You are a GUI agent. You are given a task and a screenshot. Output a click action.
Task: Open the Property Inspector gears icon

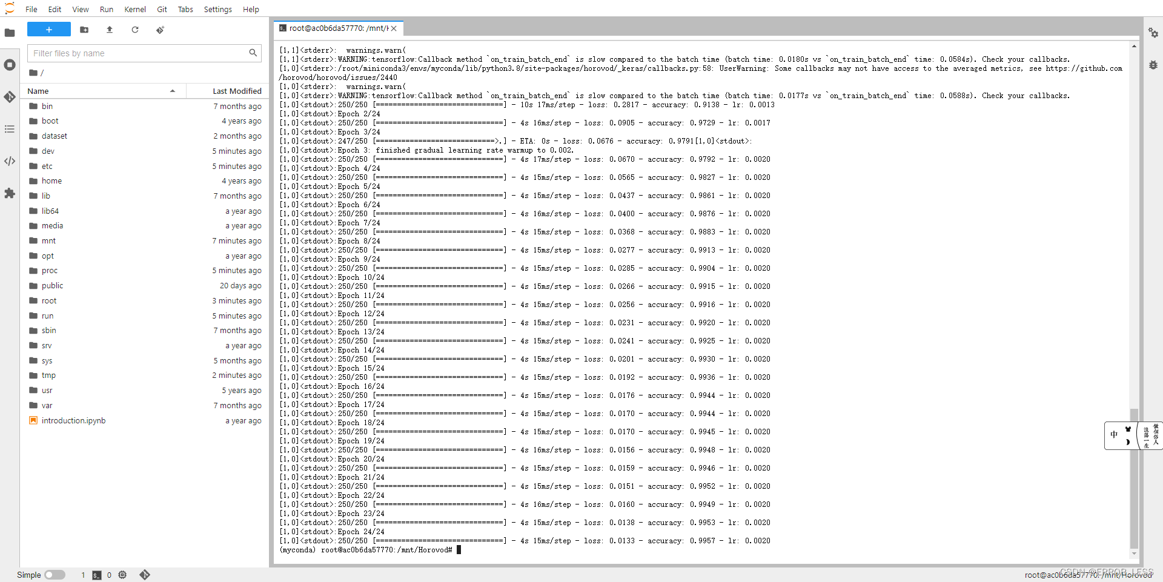(x=1153, y=33)
